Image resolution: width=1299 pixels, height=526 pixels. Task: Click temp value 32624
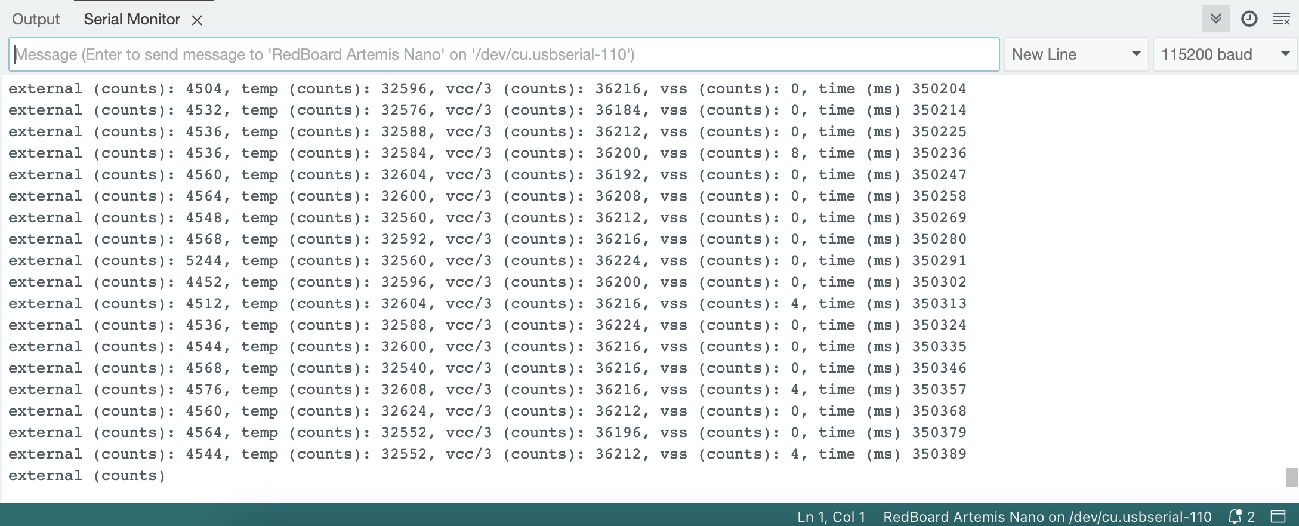point(404,411)
